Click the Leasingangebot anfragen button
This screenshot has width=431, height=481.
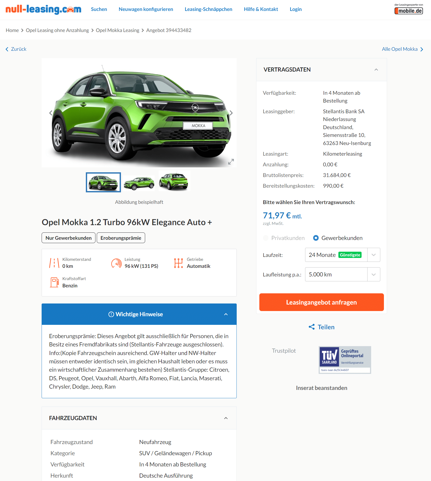coord(321,302)
